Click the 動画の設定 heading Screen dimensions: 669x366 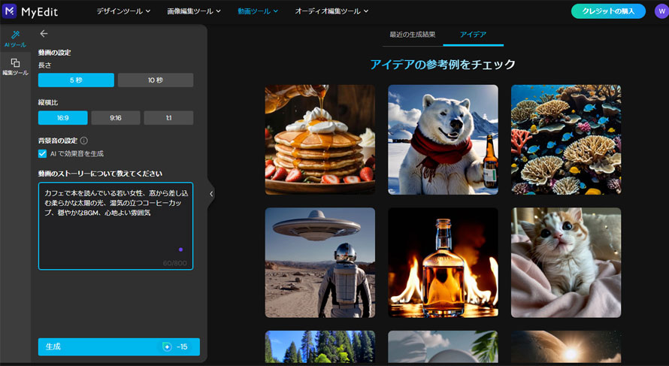55,53
